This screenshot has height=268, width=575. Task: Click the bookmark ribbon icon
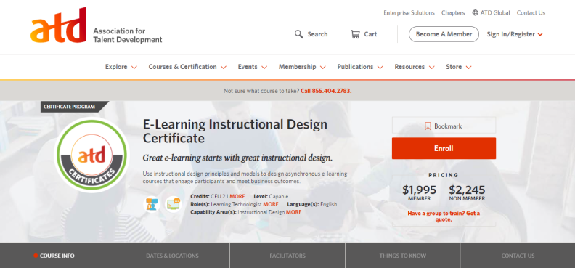coord(428,126)
